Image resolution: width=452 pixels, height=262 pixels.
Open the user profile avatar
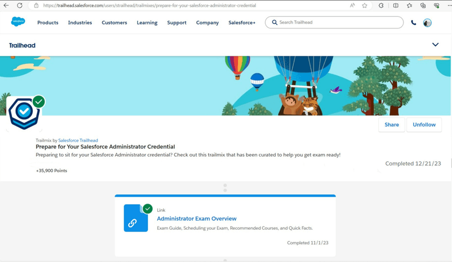pyautogui.click(x=427, y=23)
